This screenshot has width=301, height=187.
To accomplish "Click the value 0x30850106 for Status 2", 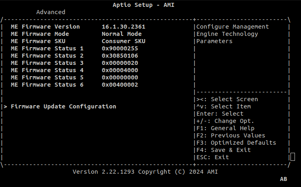I will pos(120,56).
